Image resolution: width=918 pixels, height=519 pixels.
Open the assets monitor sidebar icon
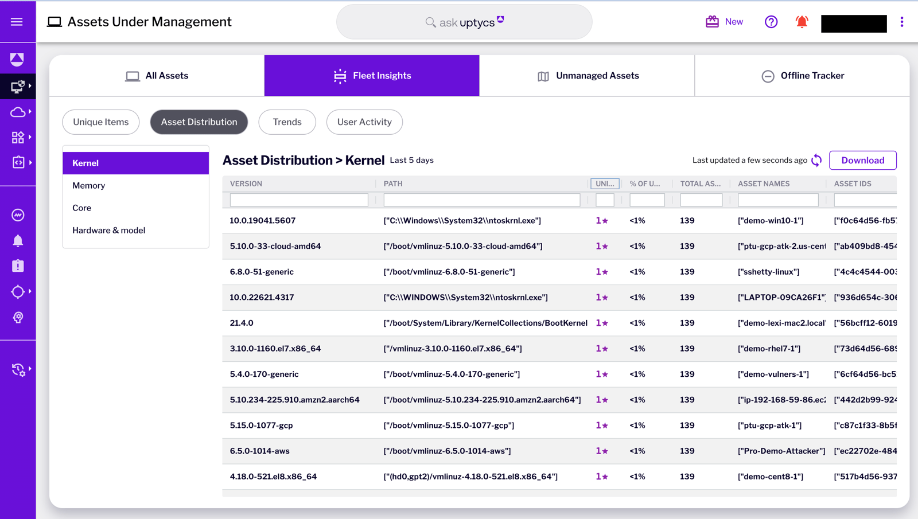pyautogui.click(x=17, y=87)
